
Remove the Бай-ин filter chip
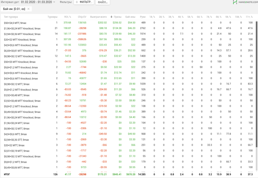point(28,9)
